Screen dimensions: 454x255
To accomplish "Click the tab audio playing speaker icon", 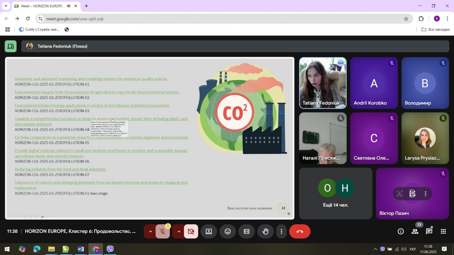I will pyautogui.click(x=68, y=6).
